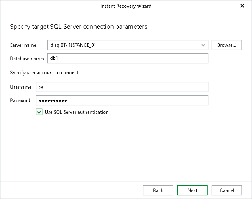The width and height of the screenshot is (252, 199).
Task: Click the Username: label
Action: 21,87
